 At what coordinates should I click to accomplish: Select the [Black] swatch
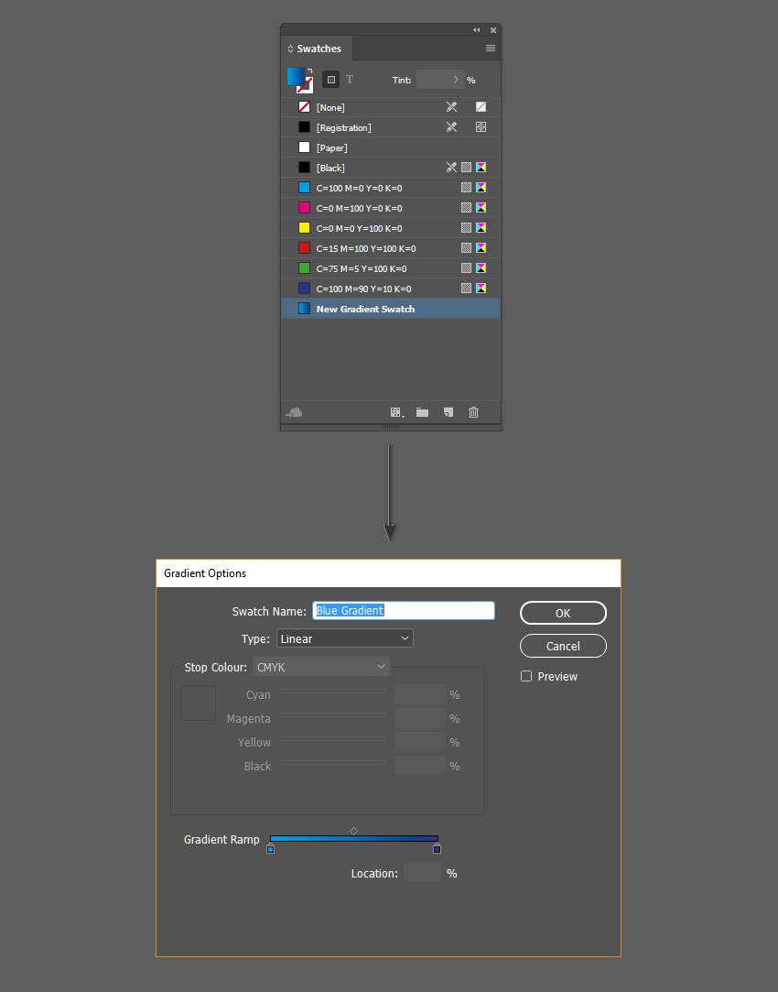391,168
